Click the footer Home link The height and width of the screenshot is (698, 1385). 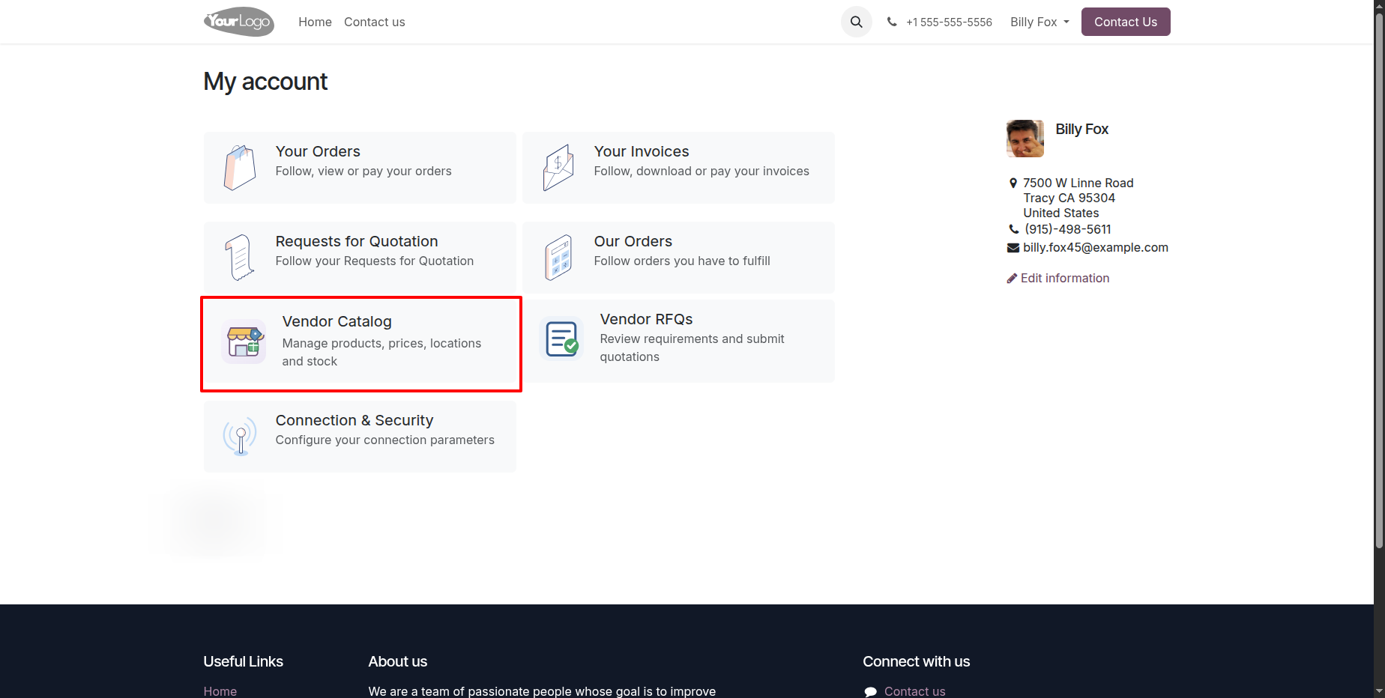tap(220, 691)
